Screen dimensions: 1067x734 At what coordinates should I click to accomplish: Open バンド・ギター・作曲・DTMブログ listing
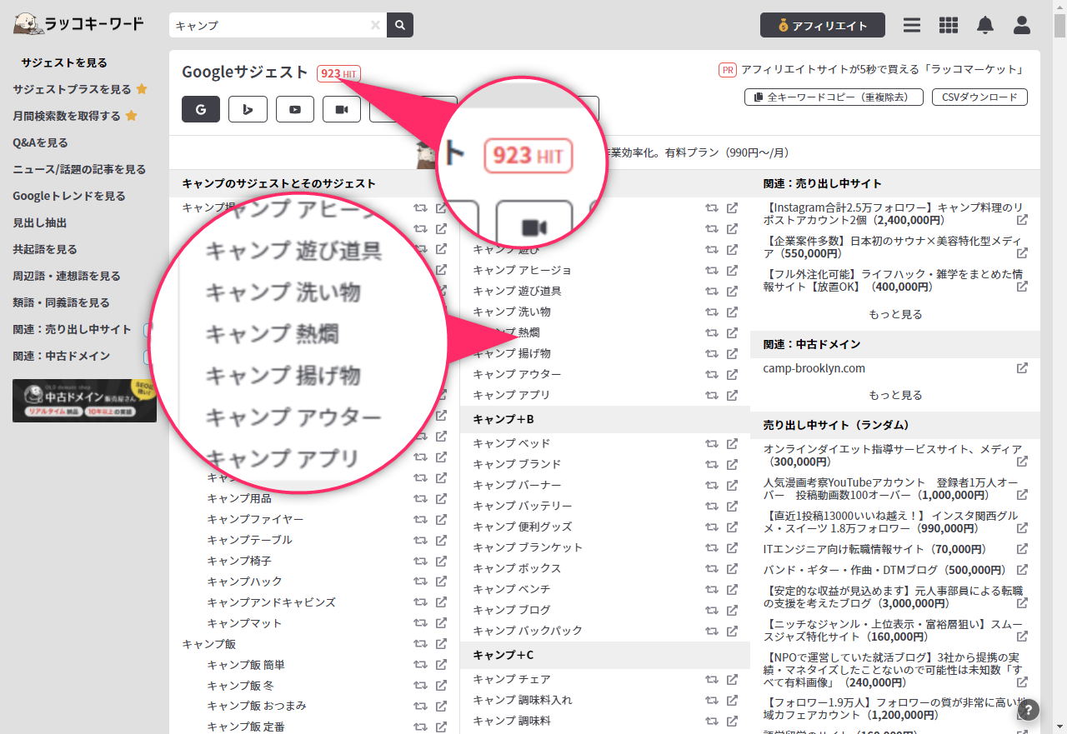(x=886, y=570)
